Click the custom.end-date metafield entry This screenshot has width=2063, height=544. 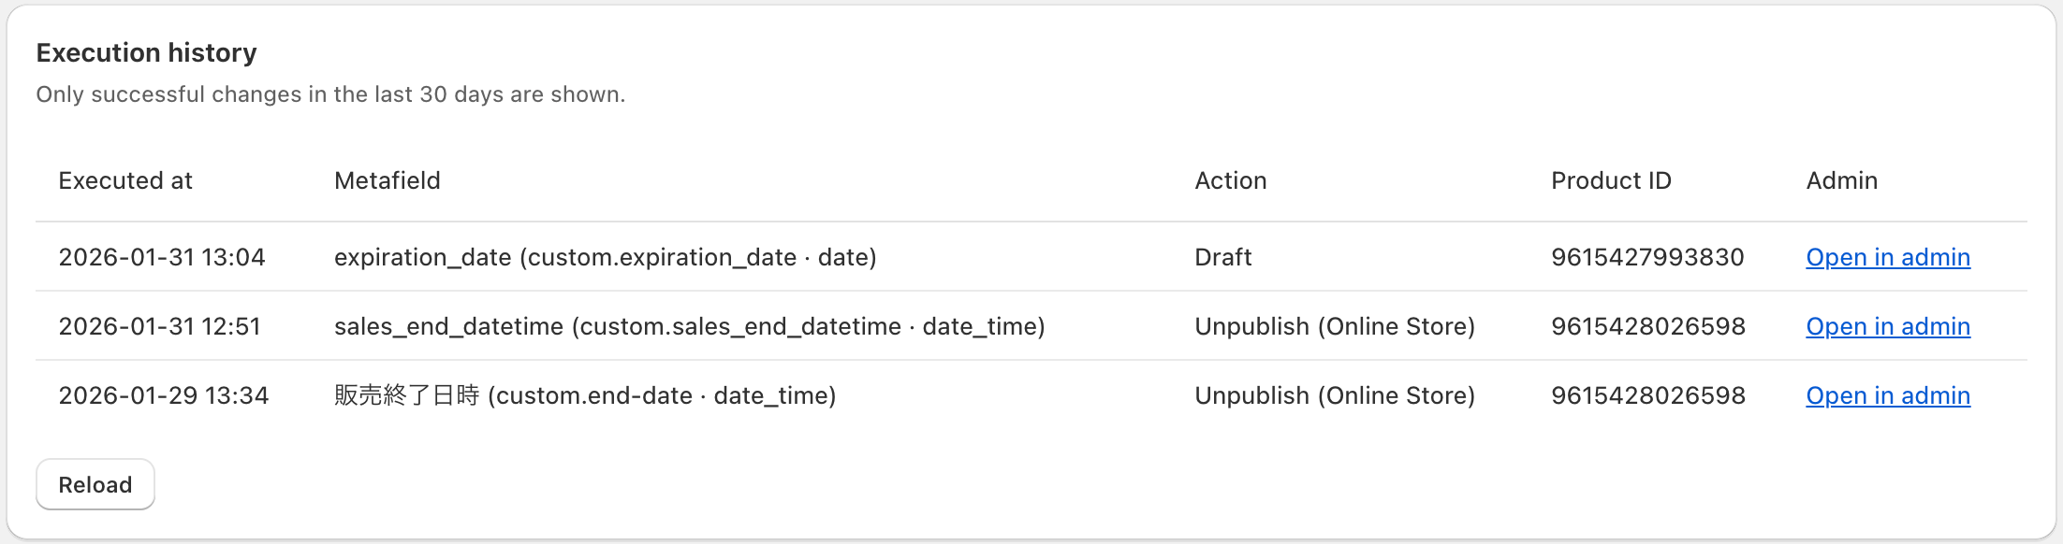point(584,395)
